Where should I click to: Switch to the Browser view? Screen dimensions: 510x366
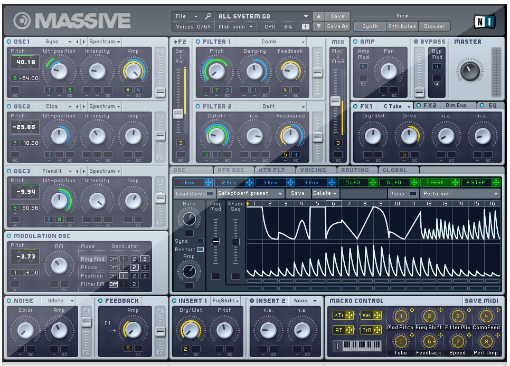point(434,26)
